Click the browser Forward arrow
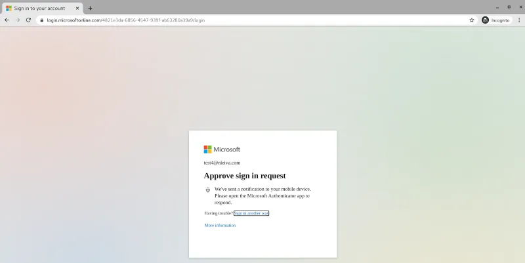 coord(18,20)
